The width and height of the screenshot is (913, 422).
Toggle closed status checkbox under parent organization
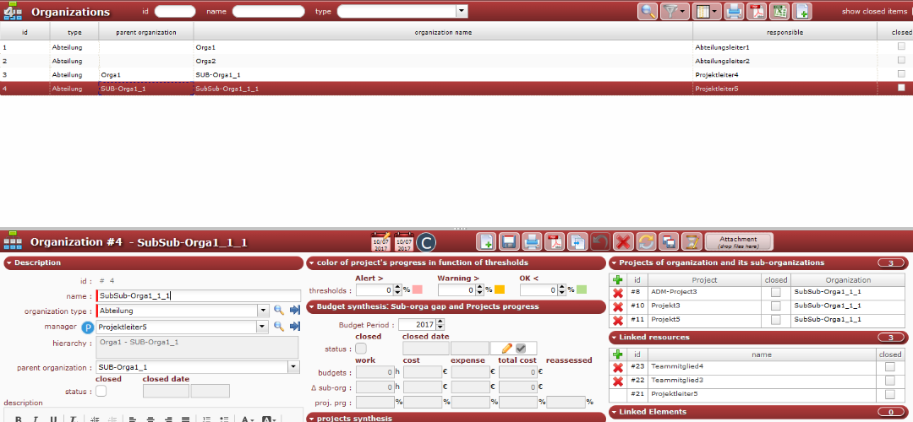click(101, 391)
